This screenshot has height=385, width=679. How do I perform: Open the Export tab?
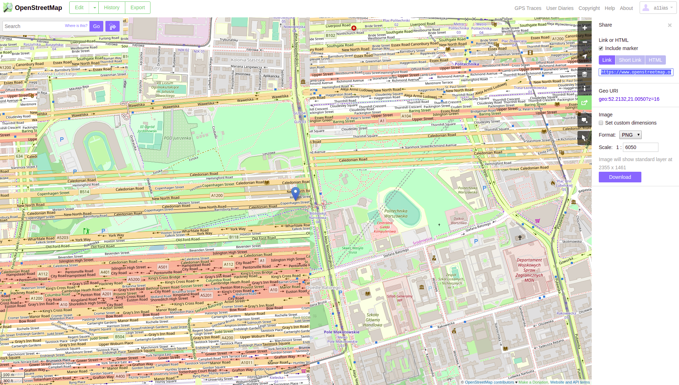coord(138,7)
